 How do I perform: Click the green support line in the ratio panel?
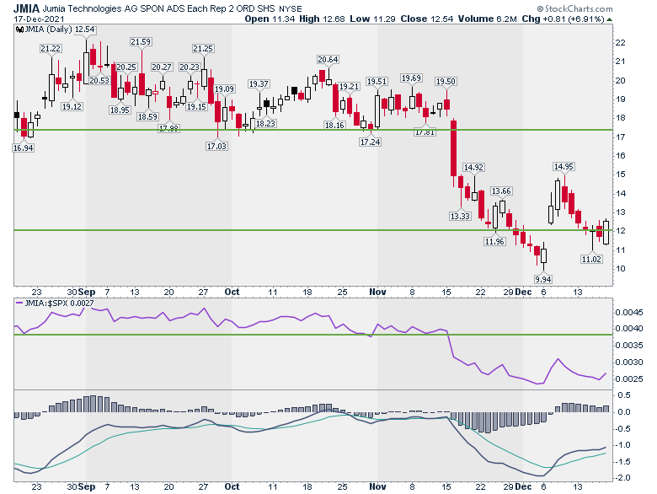click(313, 335)
